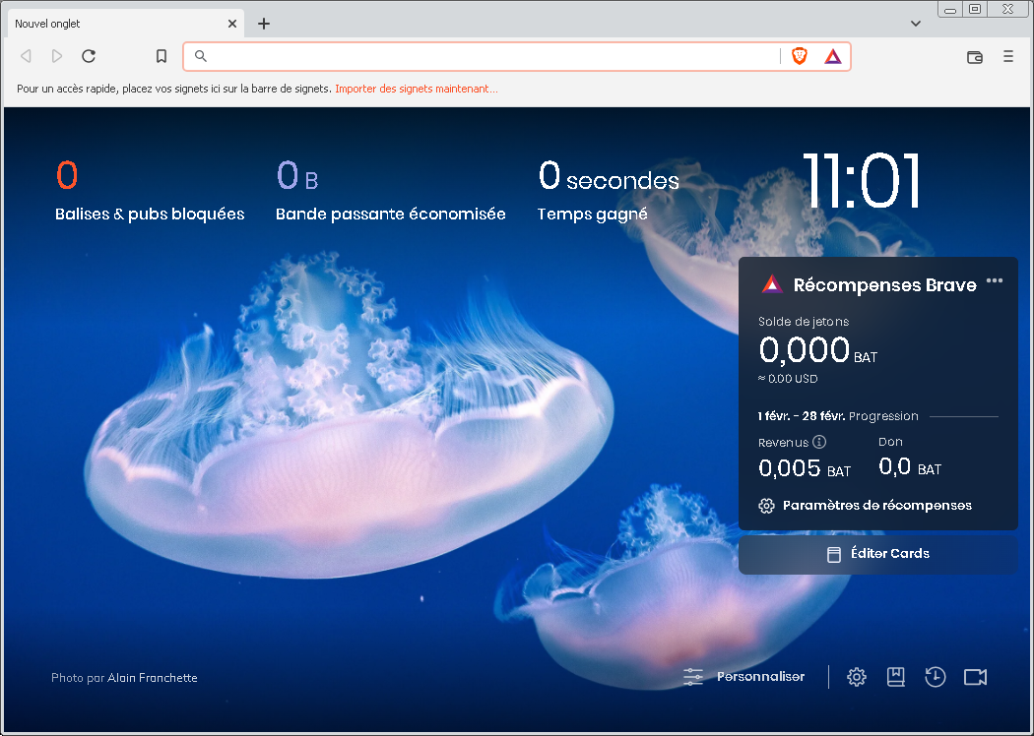Click the rewards settings gear icon

point(766,506)
